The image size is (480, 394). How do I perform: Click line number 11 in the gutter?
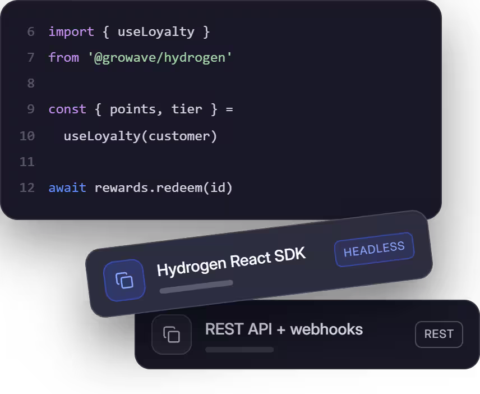point(27,162)
